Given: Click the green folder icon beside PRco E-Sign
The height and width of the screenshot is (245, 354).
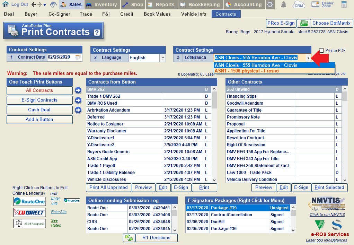Looking at the screenshot, I should (x=303, y=23).
